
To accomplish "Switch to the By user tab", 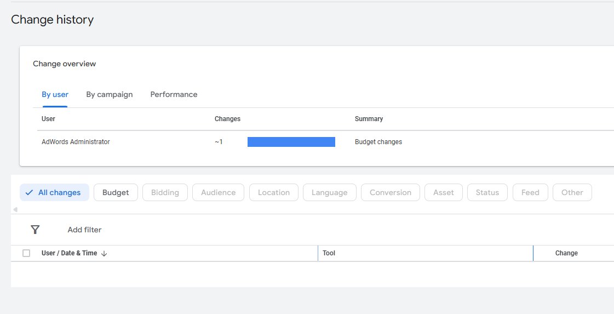I will click(55, 94).
